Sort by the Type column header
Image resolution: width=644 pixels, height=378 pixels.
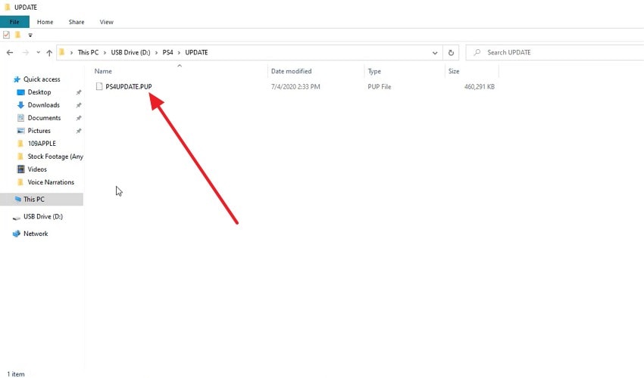[374, 71]
